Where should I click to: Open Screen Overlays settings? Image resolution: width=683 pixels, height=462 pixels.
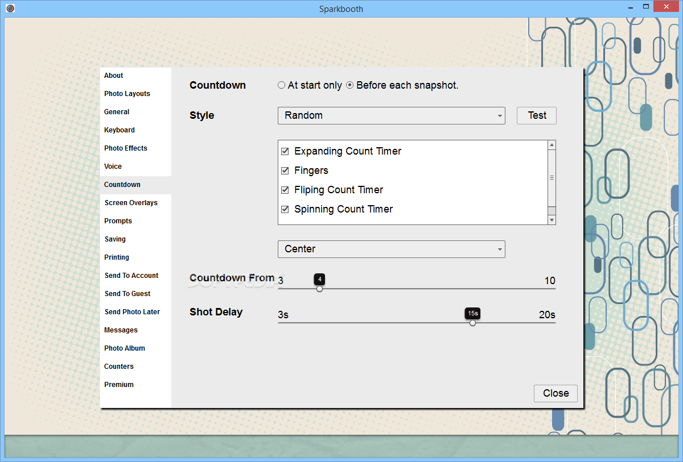coord(135,203)
